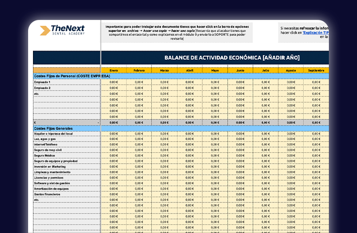Select the Marzo column header
Image resolution: width=357 pixels, height=233 pixels.
[x=164, y=70]
